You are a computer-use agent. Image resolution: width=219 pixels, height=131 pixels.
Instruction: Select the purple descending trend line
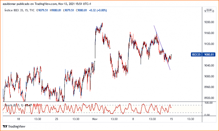coord(162,48)
